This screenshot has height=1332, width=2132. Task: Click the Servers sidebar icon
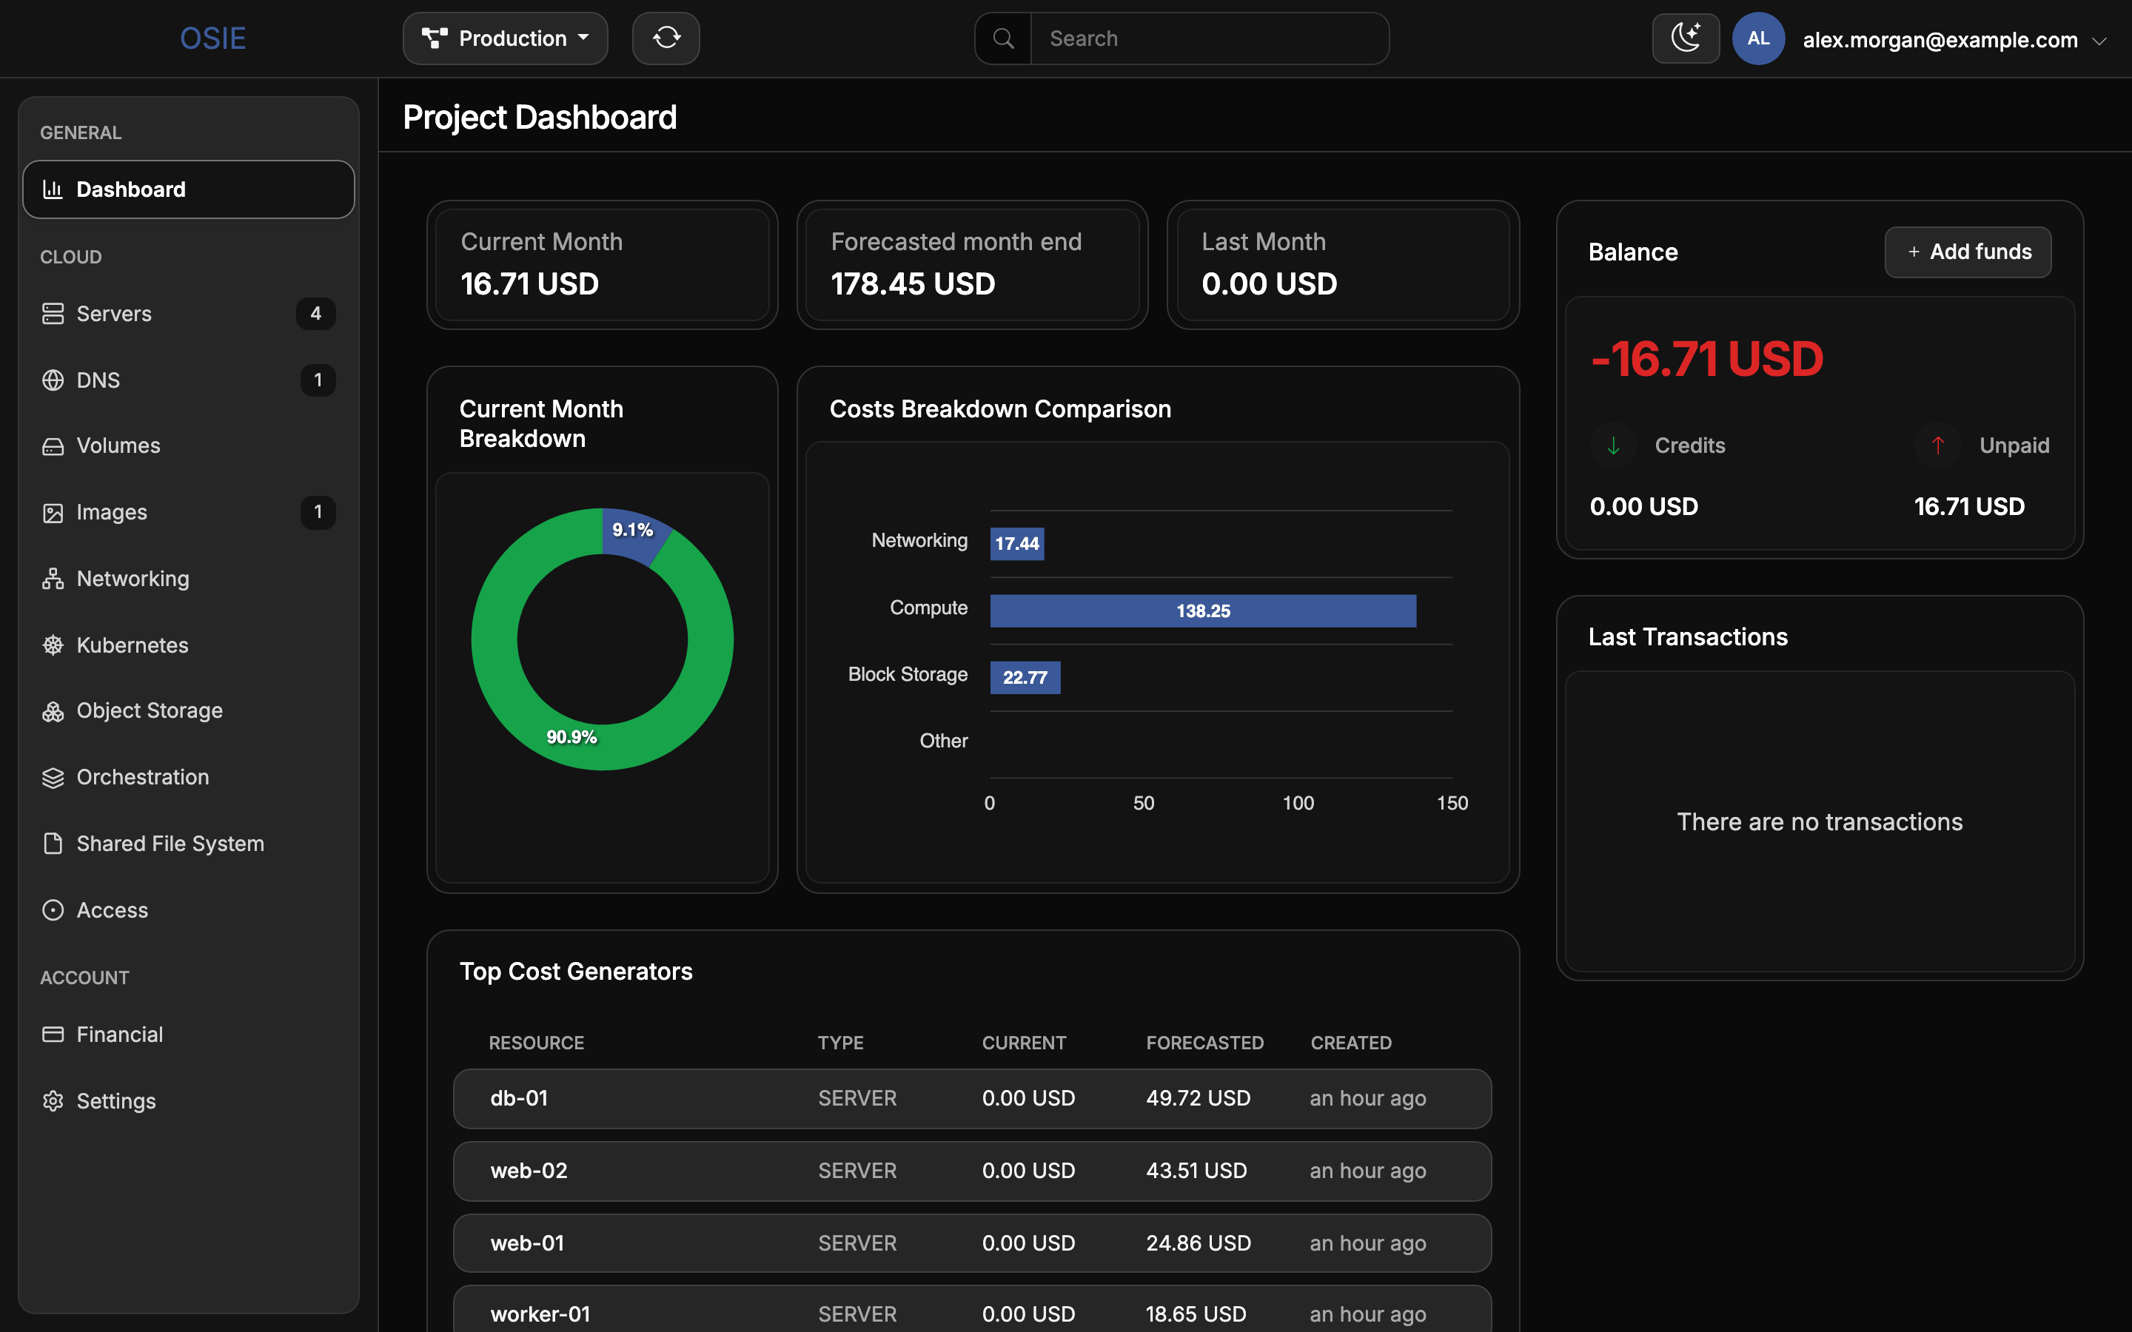click(x=53, y=314)
